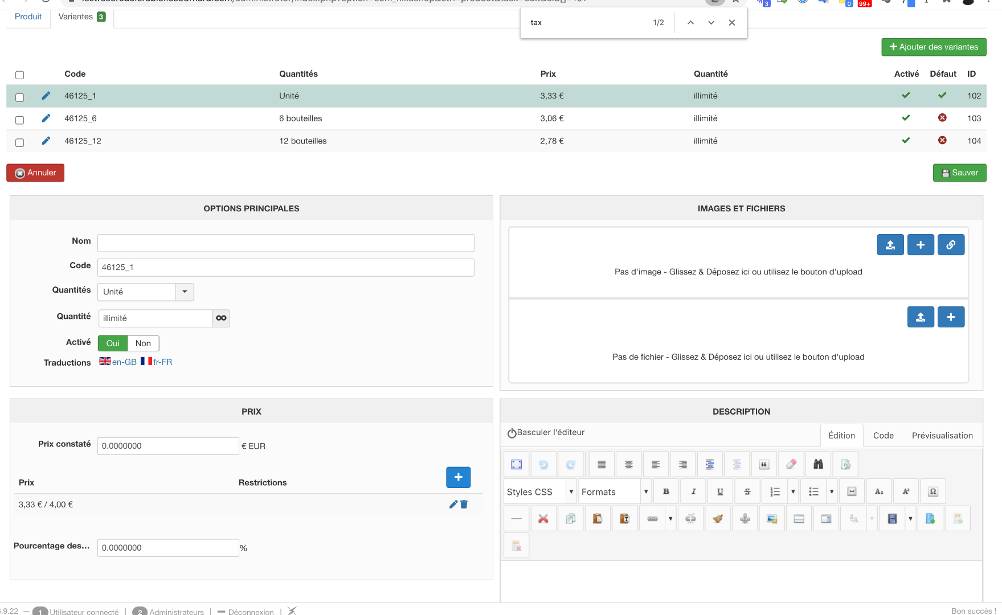Click the pencil edit icon for variant 46125_6

[x=46, y=118]
